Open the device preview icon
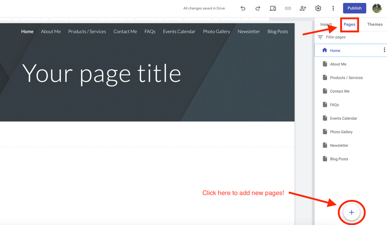 tap(273, 8)
